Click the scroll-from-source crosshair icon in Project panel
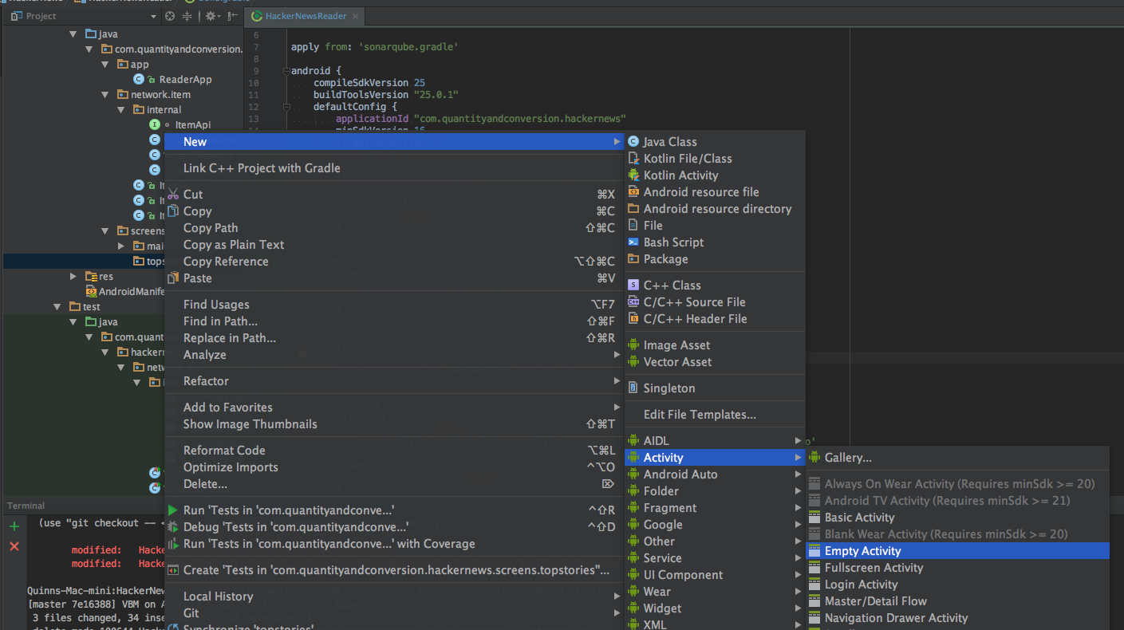1124x630 pixels. pos(170,16)
